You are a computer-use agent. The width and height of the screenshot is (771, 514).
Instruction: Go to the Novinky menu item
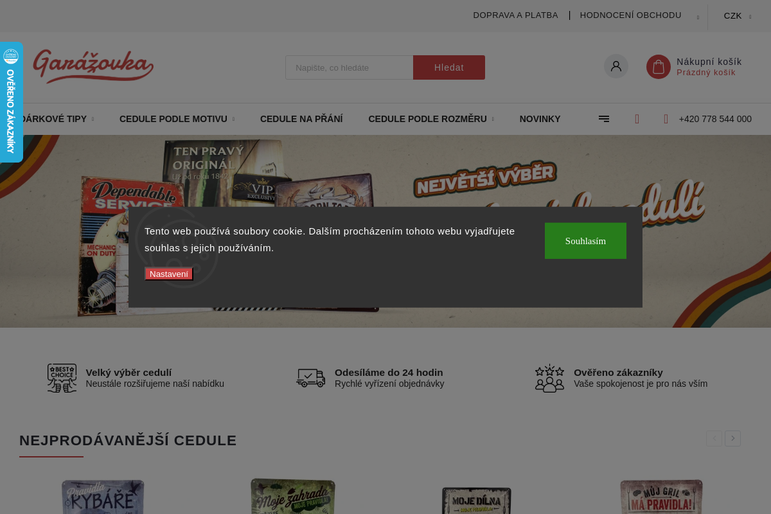click(540, 119)
